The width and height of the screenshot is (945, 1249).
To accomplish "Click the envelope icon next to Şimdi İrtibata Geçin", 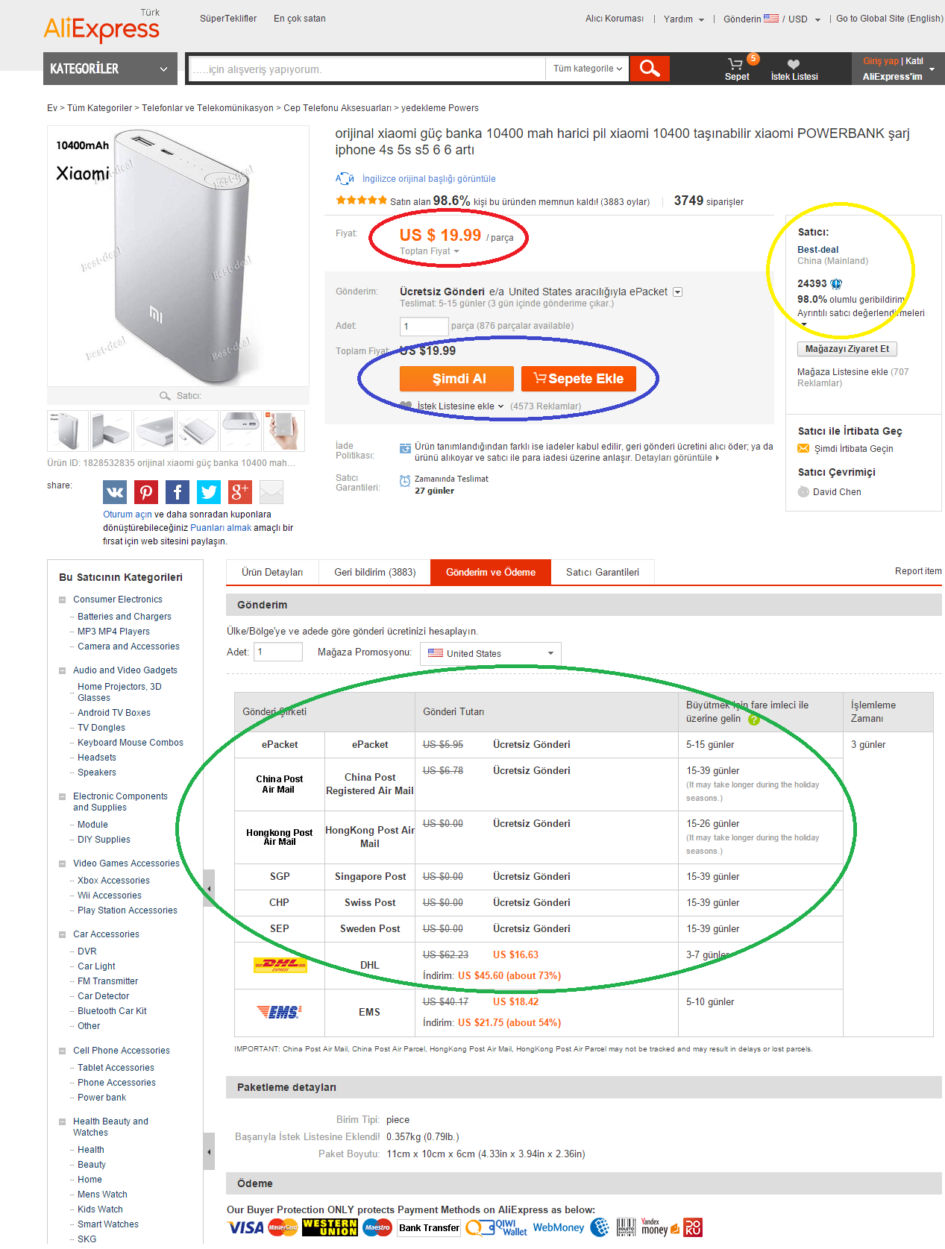I will [x=803, y=448].
